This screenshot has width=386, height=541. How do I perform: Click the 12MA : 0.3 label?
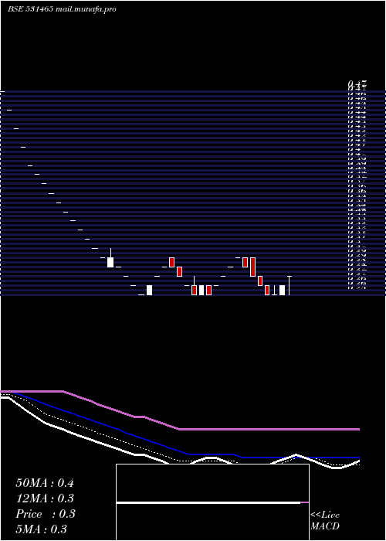click(x=45, y=498)
